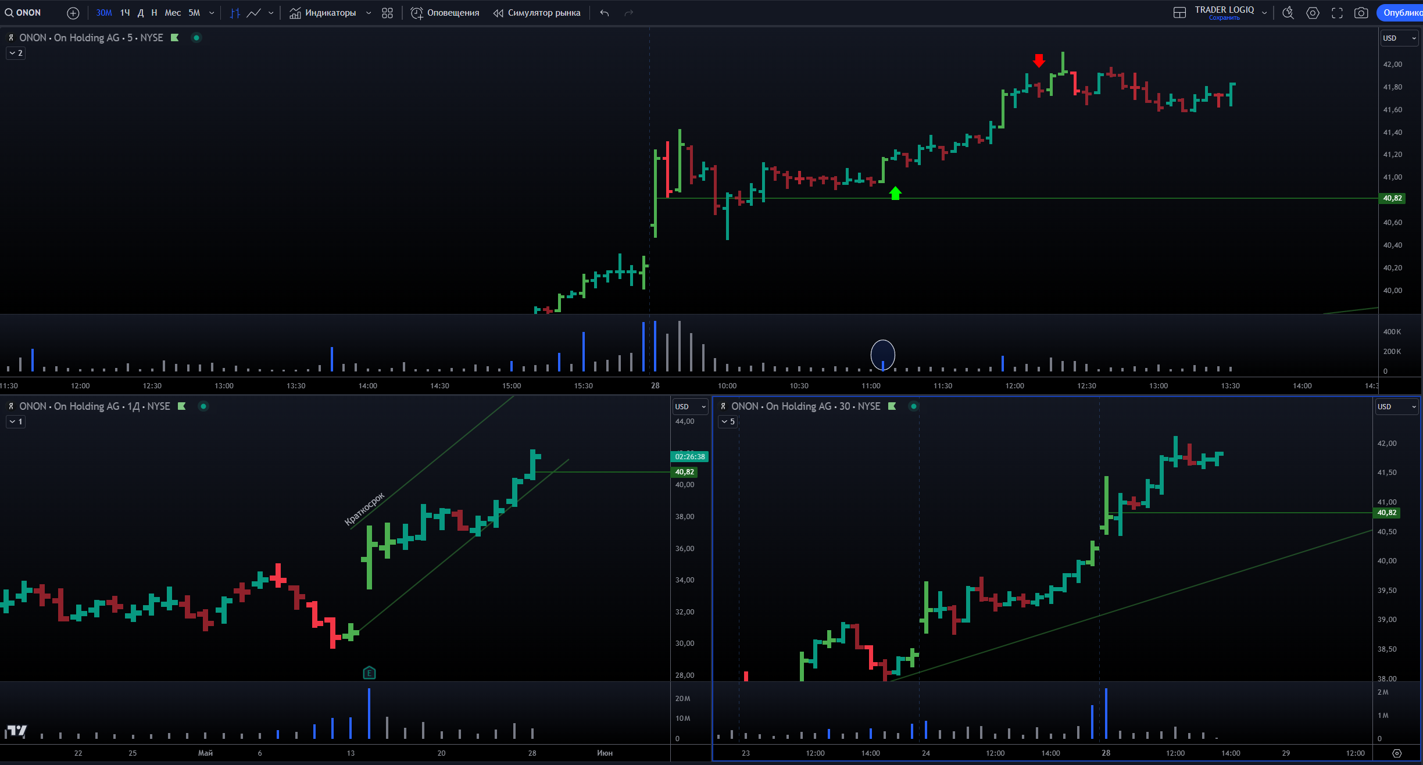Select the line chart style icon
This screenshot has height=765, width=1423.
pos(253,13)
